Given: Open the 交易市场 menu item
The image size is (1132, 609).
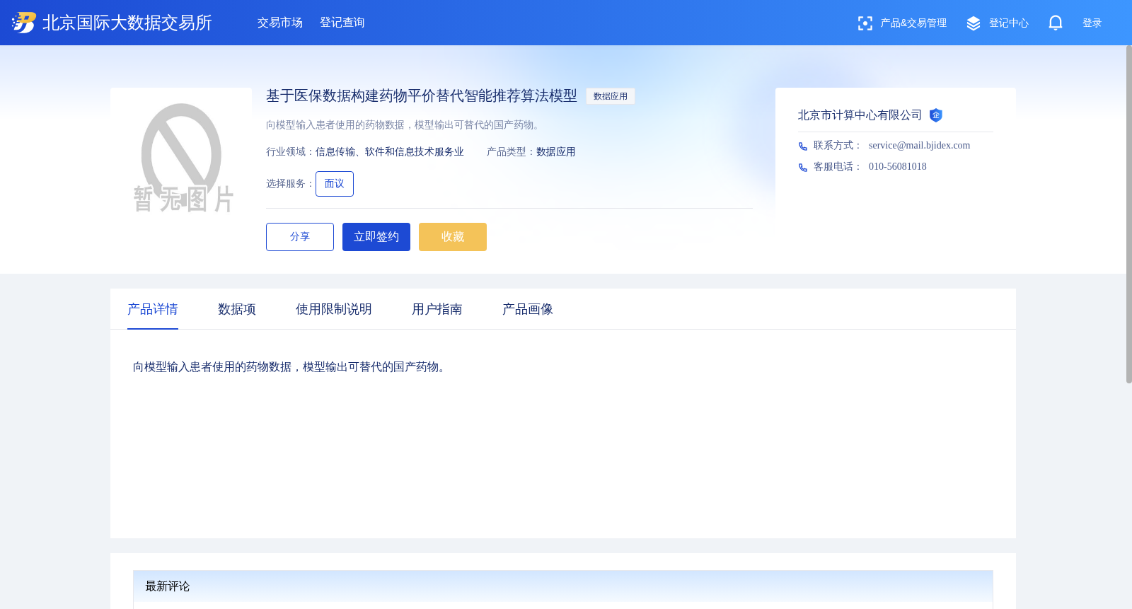Looking at the screenshot, I should tap(280, 23).
